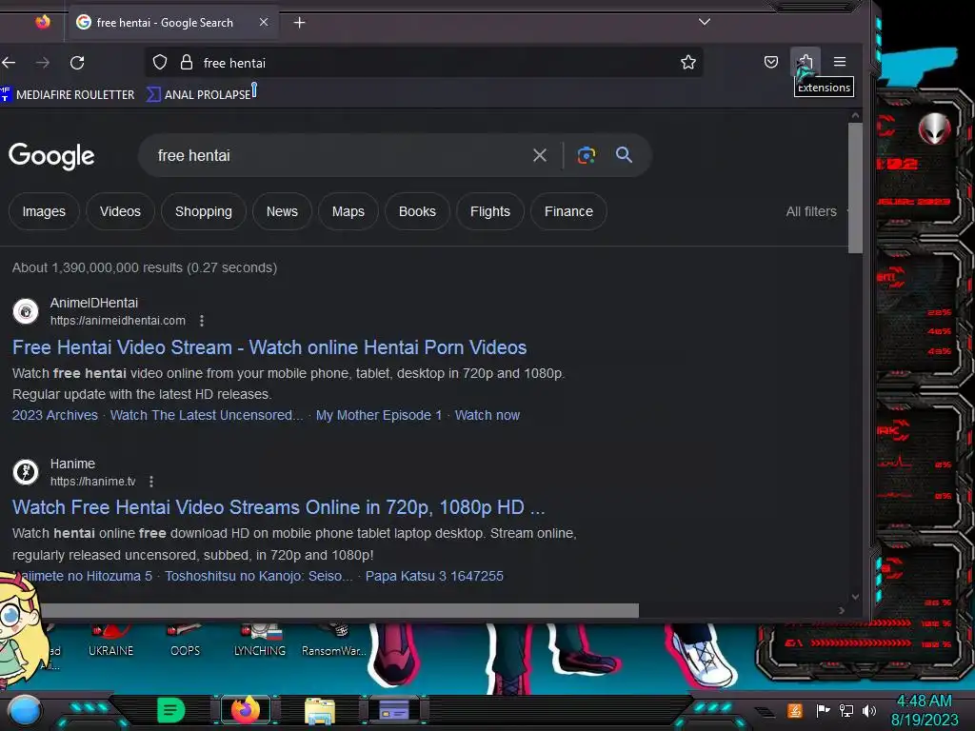Open the network tray icon
This screenshot has width=975, height=731.
pos(846,710)
